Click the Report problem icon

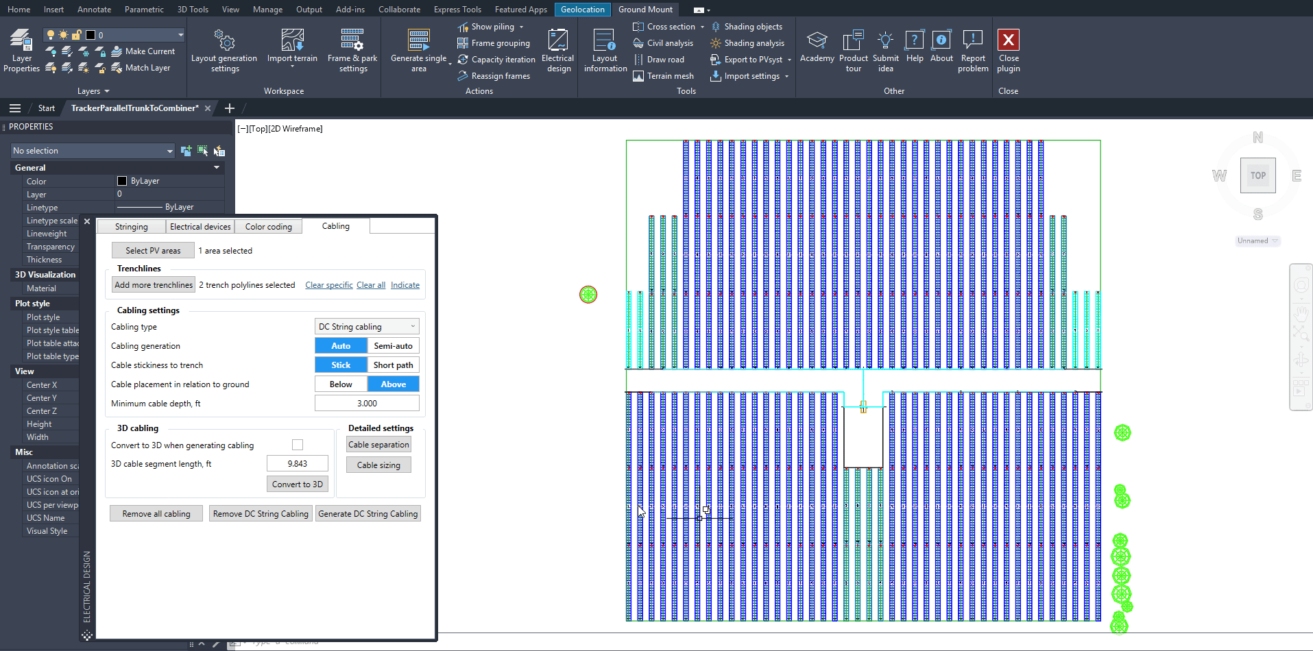coord(973,40)
